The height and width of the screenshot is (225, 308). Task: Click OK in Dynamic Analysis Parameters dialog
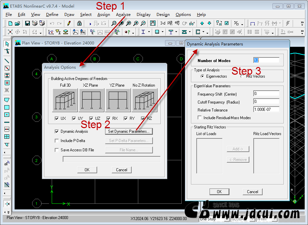[x=219, y=192]
